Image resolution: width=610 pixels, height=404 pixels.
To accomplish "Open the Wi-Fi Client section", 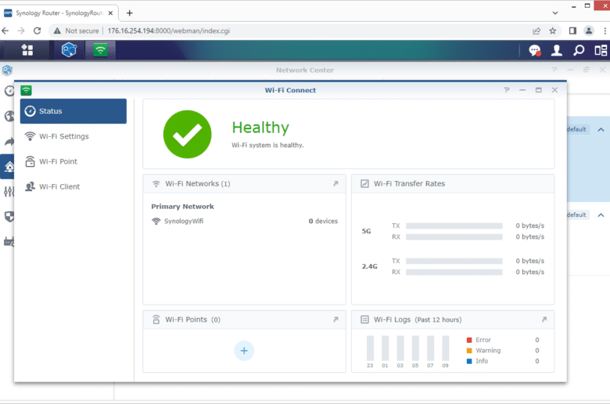I will 74,186.
